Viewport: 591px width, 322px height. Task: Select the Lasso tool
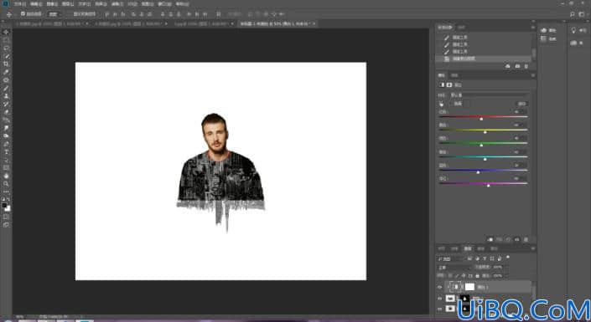6,48
